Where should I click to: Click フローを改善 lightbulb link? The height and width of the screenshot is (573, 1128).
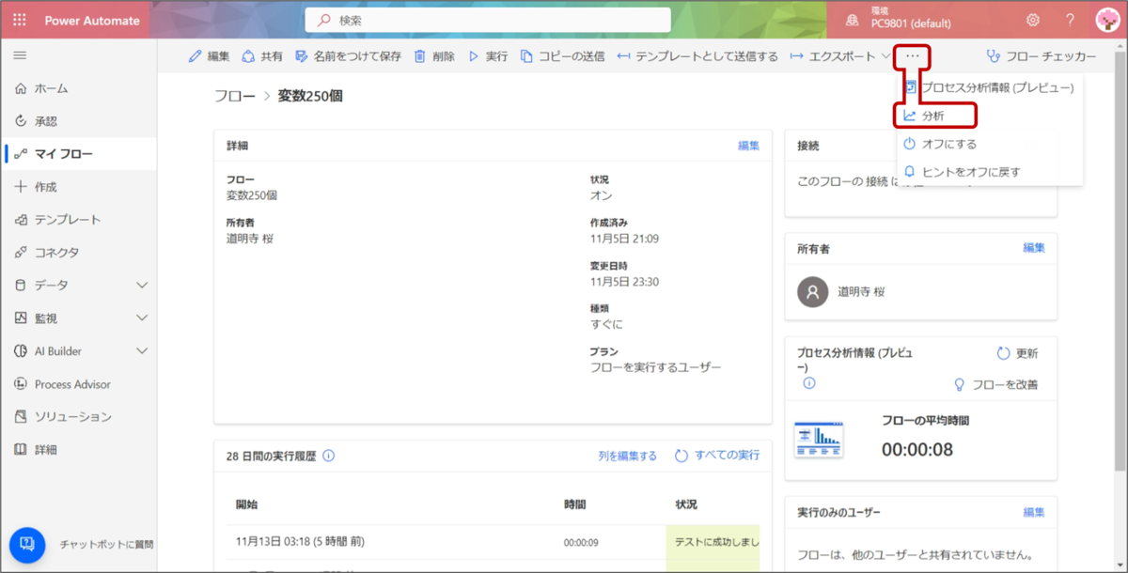point(995,384)
